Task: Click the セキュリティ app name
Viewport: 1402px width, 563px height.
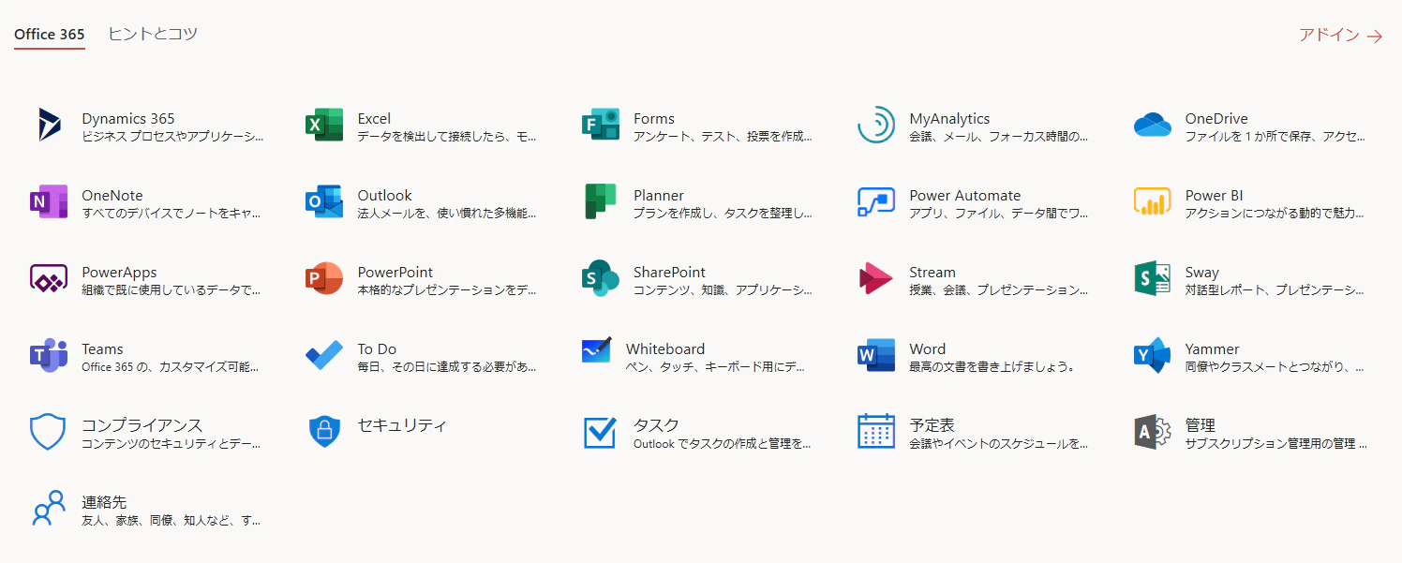Action: (x=402, y=425)
